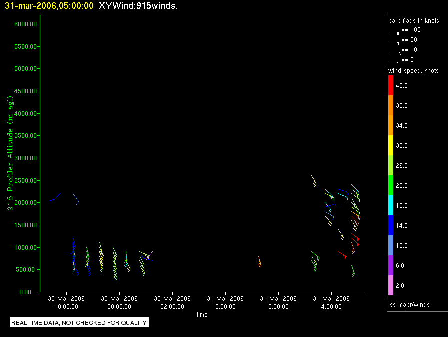The image size is (448, 337).
Task: Click the '== 5' legend value
Action: (x=408, y=60)
